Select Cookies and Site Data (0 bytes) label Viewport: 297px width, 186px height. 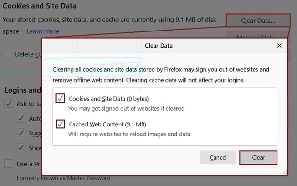click(109, 99)
